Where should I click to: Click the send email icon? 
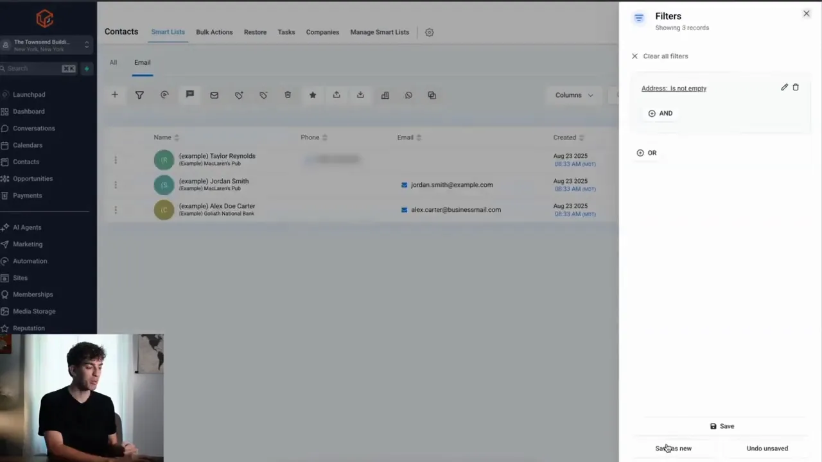(214, 95)
